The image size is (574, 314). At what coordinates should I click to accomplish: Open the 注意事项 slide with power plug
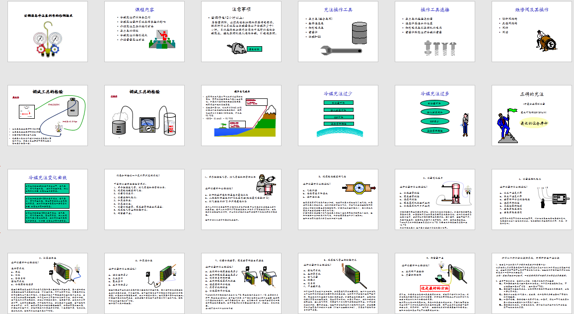[241, 31]
